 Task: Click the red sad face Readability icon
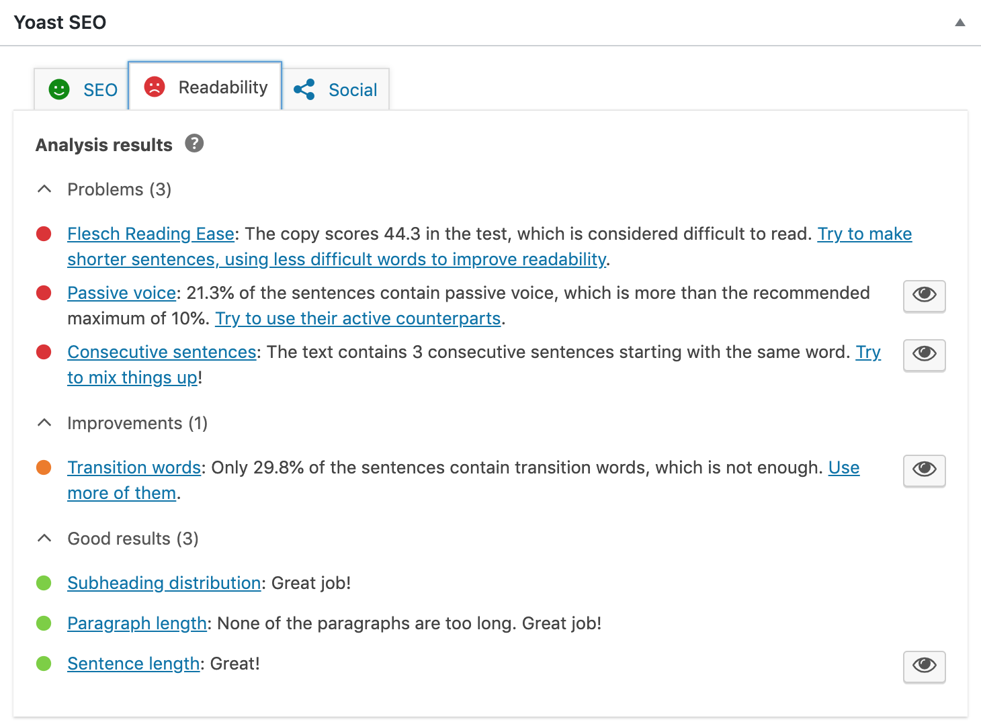tap(155, 87)
